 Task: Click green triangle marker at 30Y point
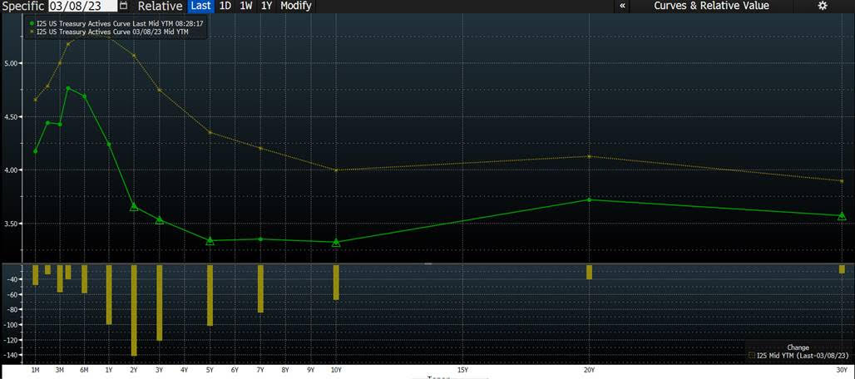tap(842, 216)
